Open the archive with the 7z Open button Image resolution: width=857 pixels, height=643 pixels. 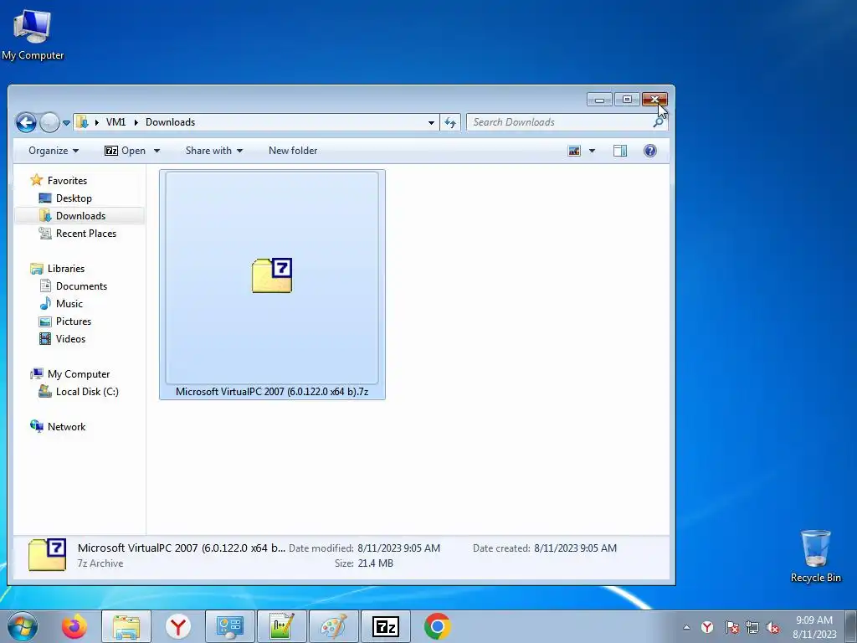(126, 151)
